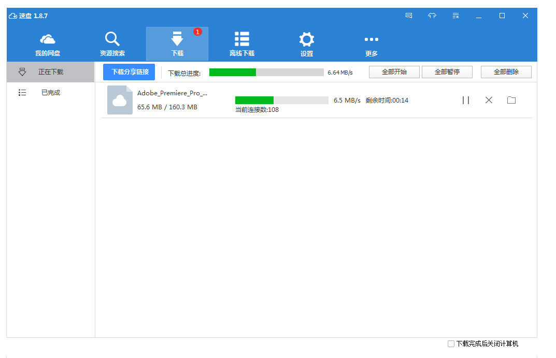This screenshot has height=358, width=556.
Task: Click the 当前连接数:108 connections text
Action: pos(257,110)
